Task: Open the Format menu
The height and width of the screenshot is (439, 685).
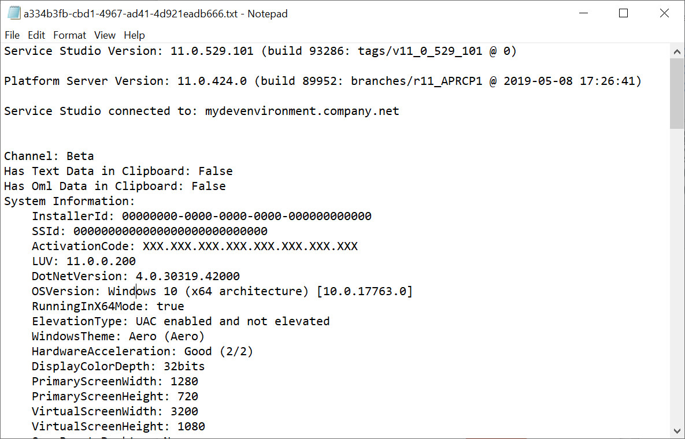Action: [69, 35]
